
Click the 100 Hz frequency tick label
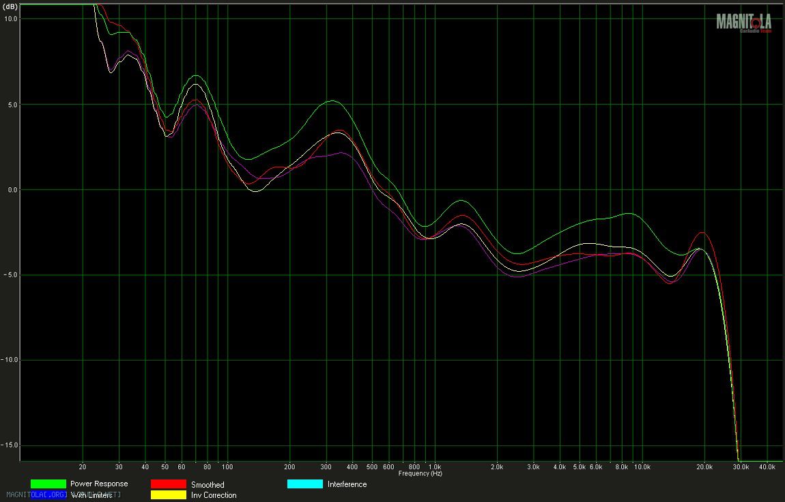pyautogui.click(x=227, y=466)
